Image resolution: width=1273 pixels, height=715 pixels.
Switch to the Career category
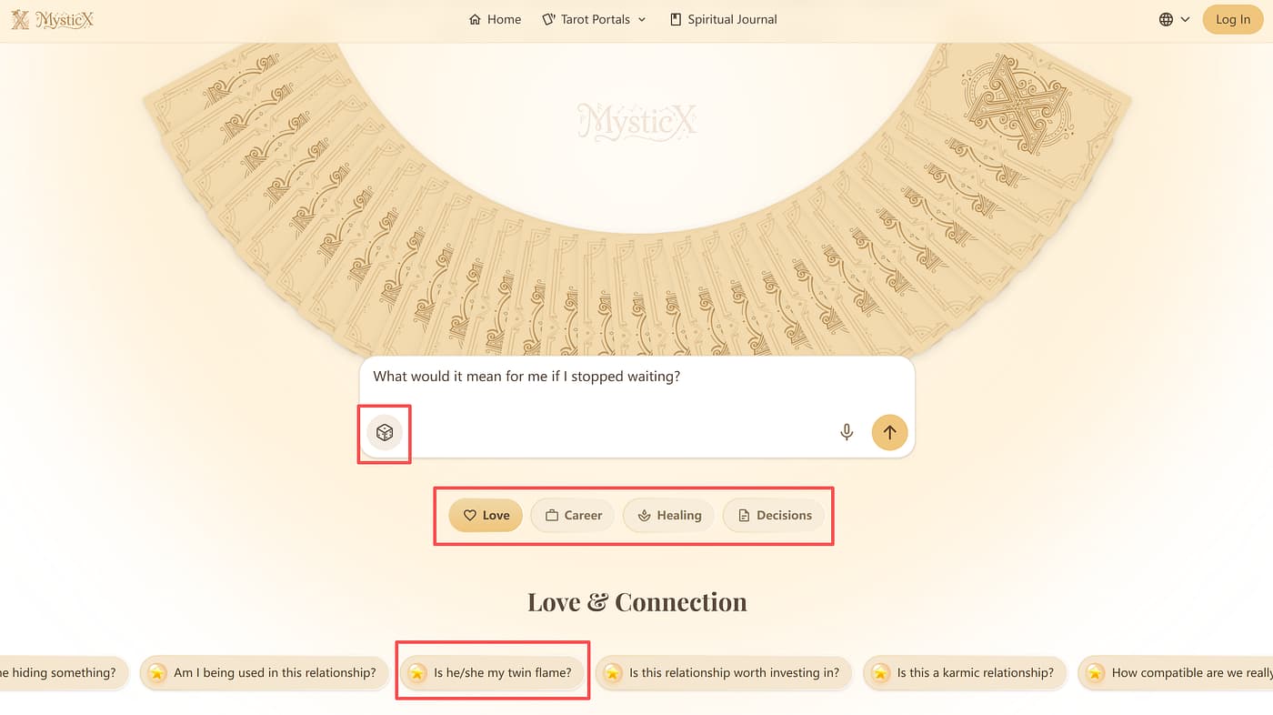(573, 515)
